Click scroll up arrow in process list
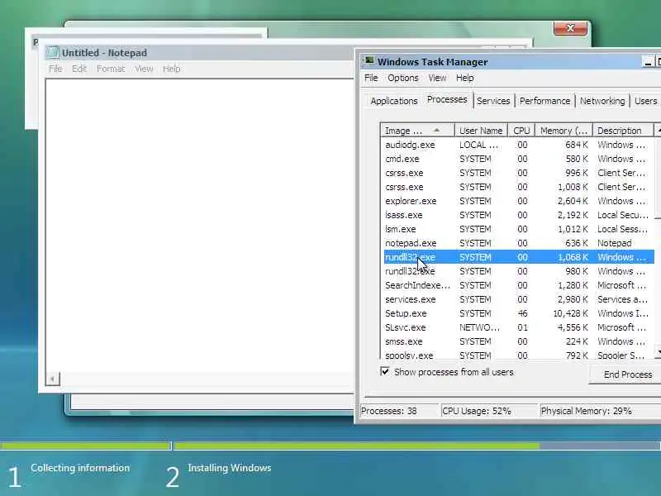Screen dimensions: 661x496 click(x=658, y=131)
